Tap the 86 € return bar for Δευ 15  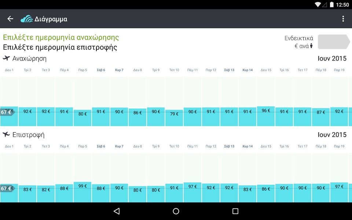pyautogui.click(x=266, y=194)
